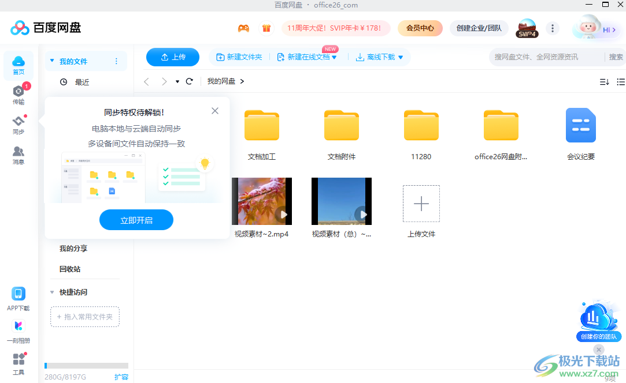Open the 同步 sync sidebar icon
The image size is (626, 383).
[18, 125]
